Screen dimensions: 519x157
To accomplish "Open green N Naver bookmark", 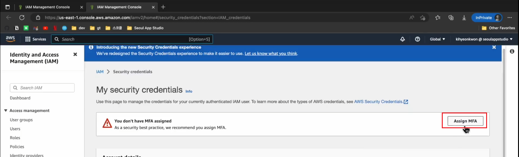I will (x=26, y=28).
